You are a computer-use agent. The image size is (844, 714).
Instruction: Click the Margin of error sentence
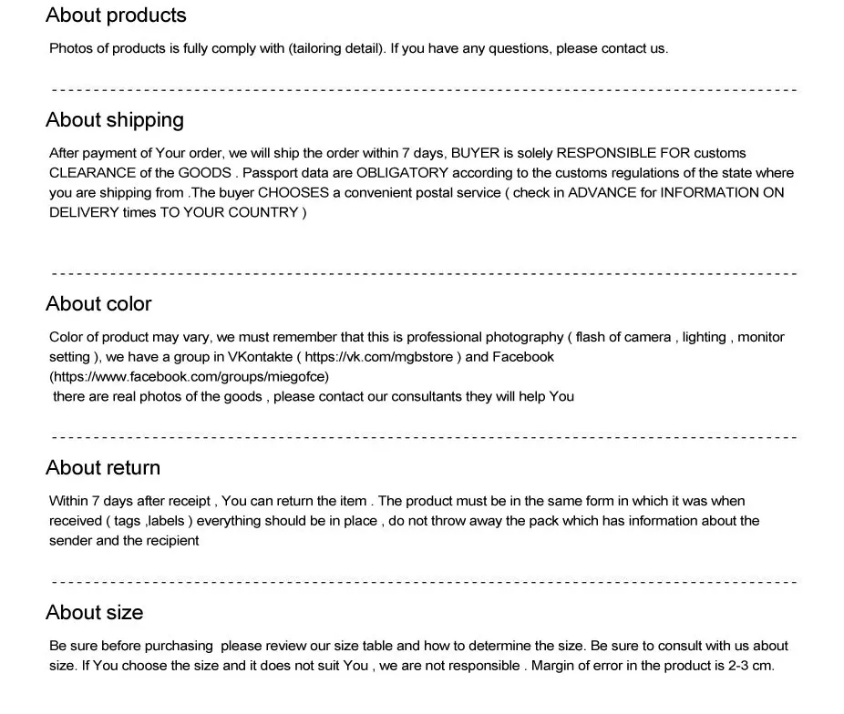[653, 666]
